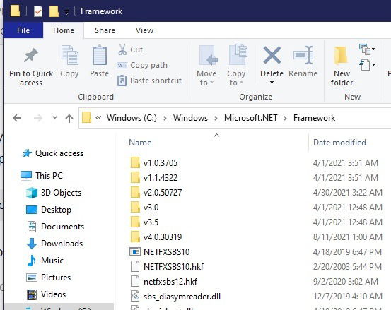The width and height of the screenshot is (391, 310).
Task: Open the File menu tab
Action: (x=23, y=30)
